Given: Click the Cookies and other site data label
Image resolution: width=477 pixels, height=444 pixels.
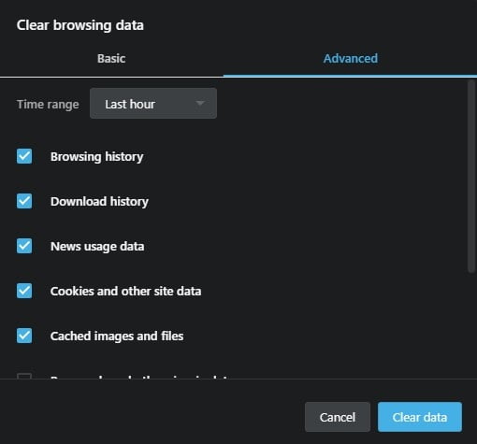Looking at the screenshot, I should click(x=125, y=292).
